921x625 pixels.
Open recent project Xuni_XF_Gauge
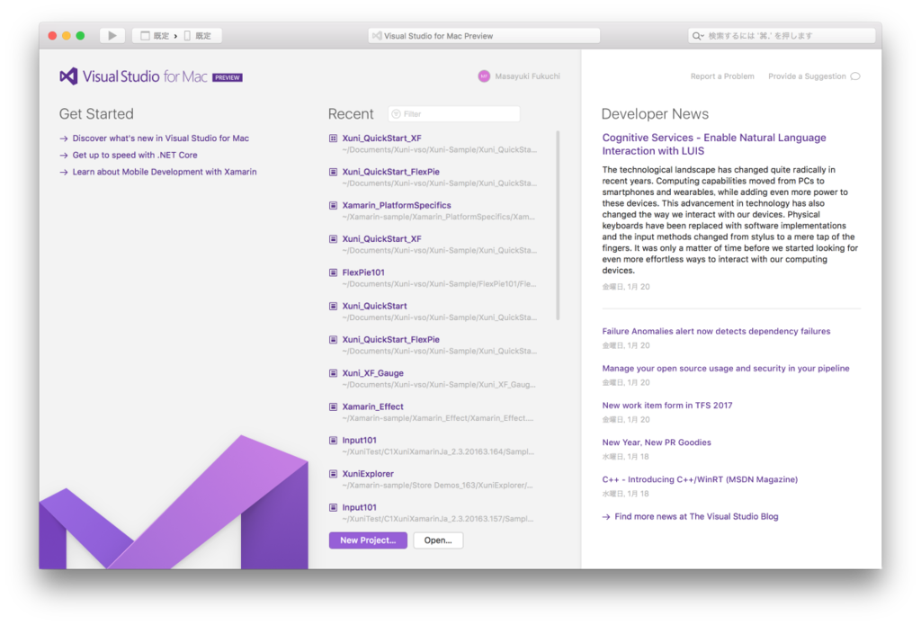(x=372, y=372)
